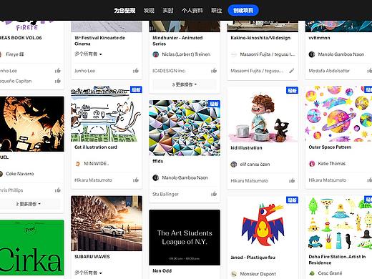Click Manolo Gamboa Naon's avatar on vvttmmnn

312,54
